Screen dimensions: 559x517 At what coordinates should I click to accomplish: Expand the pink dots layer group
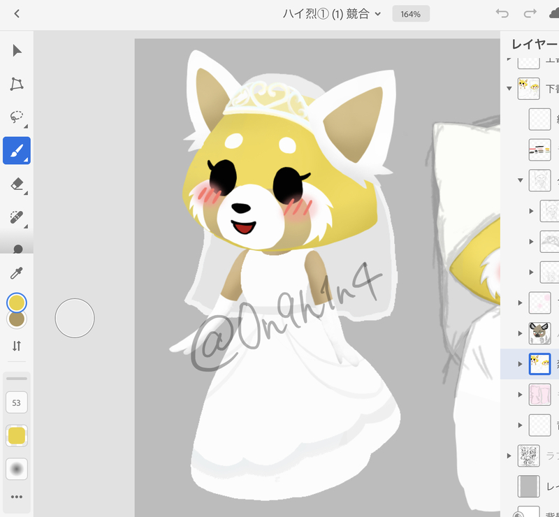520,303
